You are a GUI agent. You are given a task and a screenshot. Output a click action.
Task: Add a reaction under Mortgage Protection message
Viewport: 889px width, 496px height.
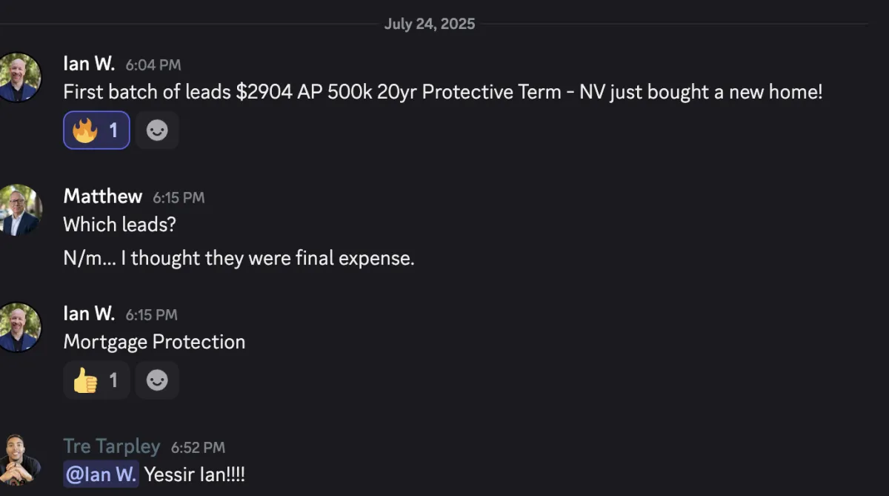pyautogui.click(x=157, y=380)
